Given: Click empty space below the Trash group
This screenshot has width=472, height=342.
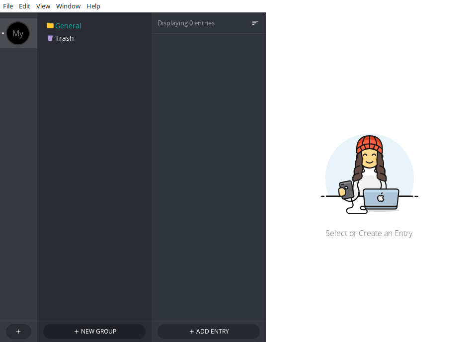Looking at the screenshot, I should point(94,174).
